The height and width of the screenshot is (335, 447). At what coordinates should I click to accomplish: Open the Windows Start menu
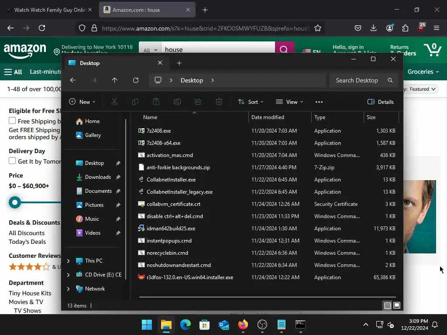pos(147,325)
